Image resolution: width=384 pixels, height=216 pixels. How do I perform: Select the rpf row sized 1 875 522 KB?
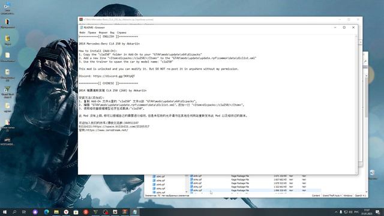(254, 183)
